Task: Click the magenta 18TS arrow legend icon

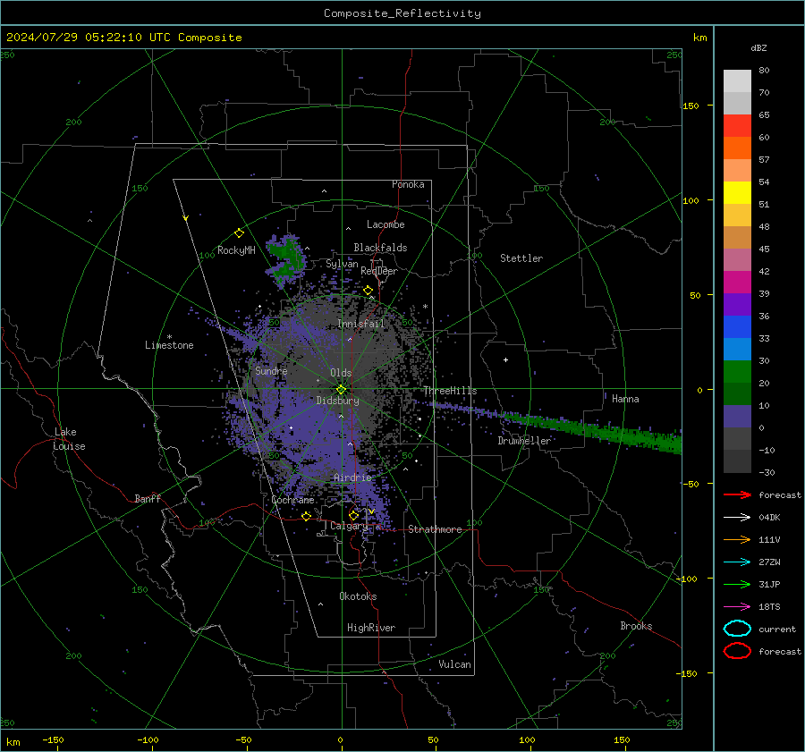Action: pos(737,607)
